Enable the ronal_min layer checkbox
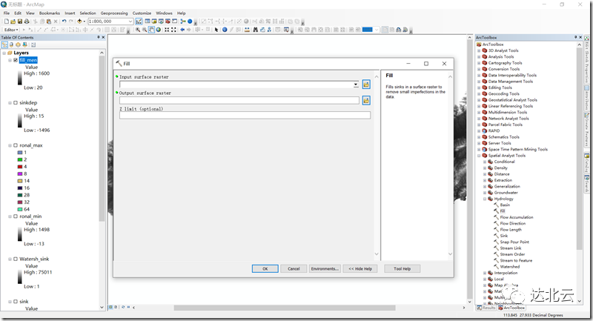 coord(16,216)
